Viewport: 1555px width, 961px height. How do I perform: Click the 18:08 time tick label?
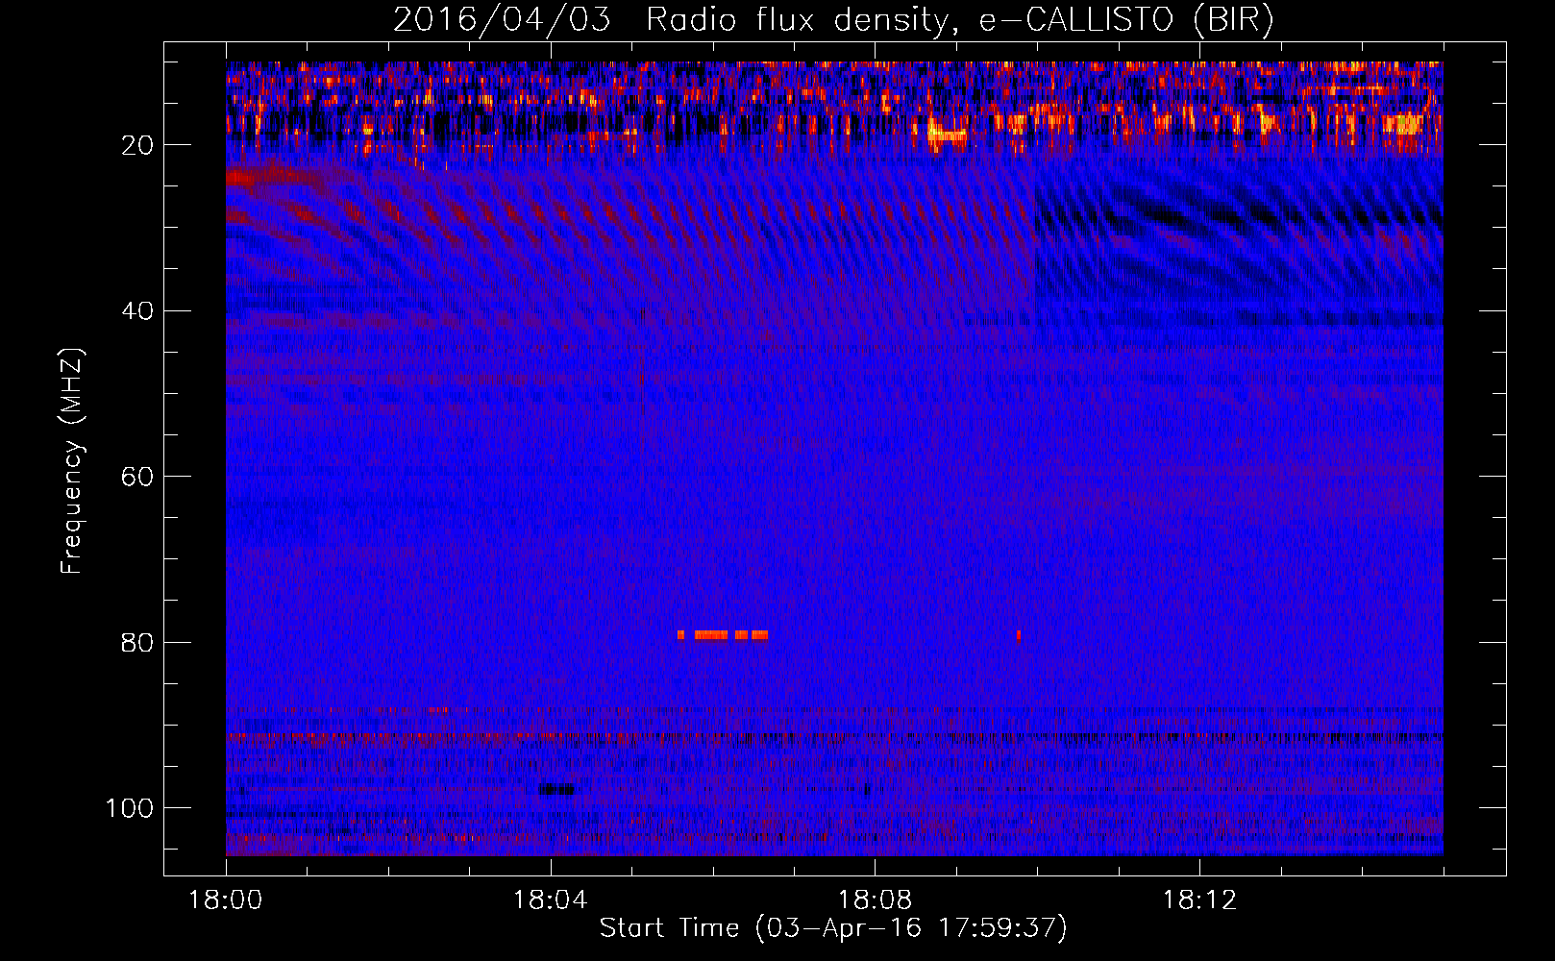tap(875, 900)
